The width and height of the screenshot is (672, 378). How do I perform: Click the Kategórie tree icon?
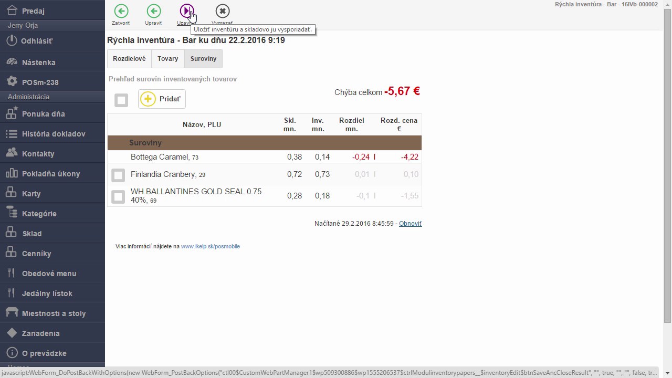pyautogui.click(x=12, y=213)
